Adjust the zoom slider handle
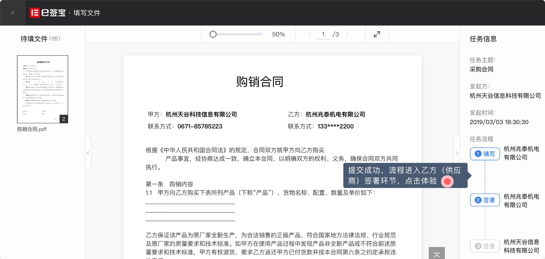The width and height of the screenshot is (545, 259). point(213,34)
